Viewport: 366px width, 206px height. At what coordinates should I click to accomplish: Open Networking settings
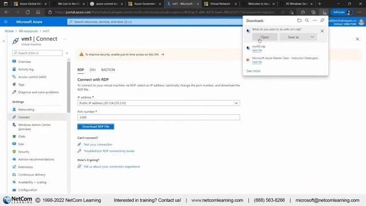click(26, 109)
